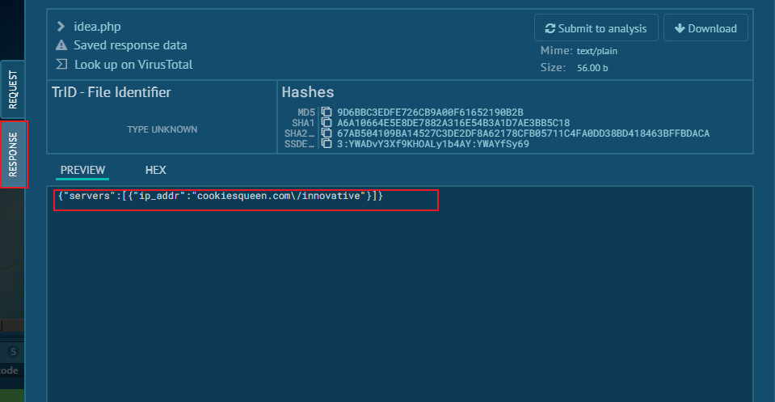Viewport: 775px width, 402px height.
Task: Select the RESPONSE side tab
Action: [13, 154]
